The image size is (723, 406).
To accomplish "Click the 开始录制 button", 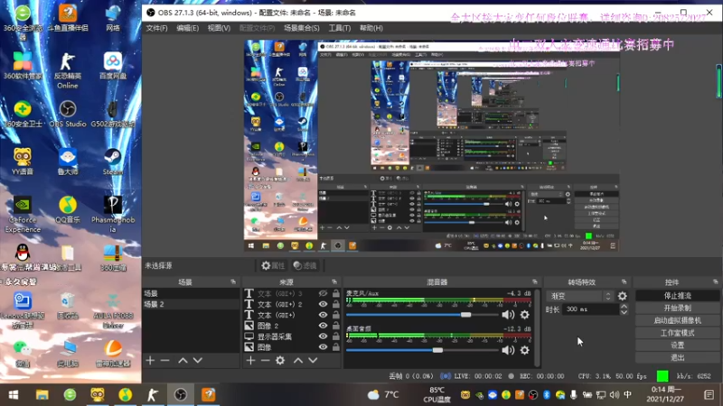I will point(677,308).
